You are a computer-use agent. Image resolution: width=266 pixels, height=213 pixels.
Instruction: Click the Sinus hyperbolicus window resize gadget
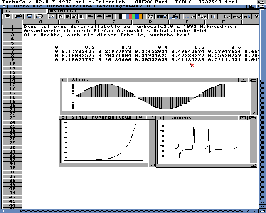[x=152, y=165]
